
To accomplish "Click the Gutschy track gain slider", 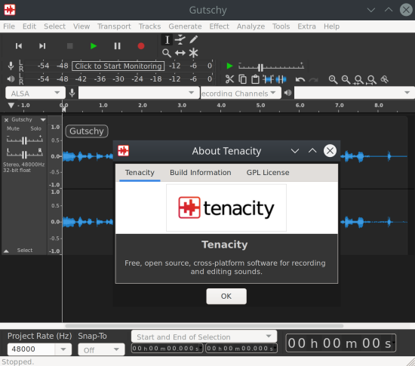I will pos(25,140).
